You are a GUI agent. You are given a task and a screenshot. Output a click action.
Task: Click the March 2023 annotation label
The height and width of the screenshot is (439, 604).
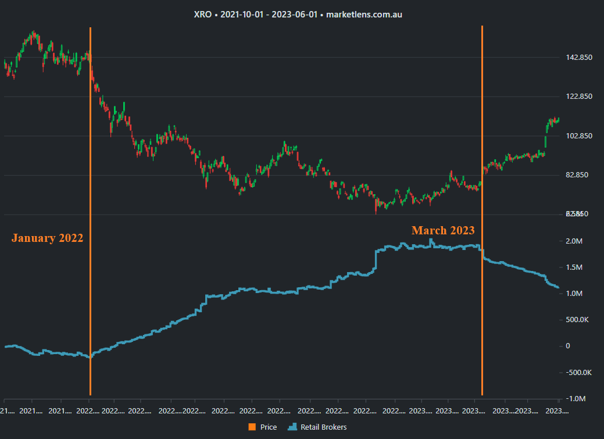point(443,230)
